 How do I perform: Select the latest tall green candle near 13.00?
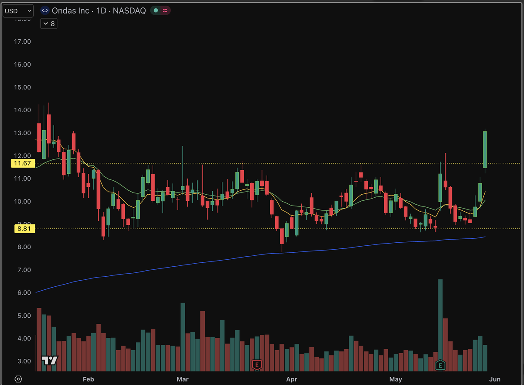[x=485, y=149]
